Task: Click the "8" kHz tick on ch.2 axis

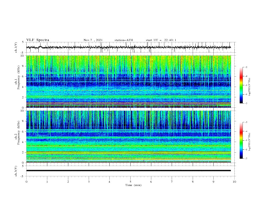Action: point(24,121)
